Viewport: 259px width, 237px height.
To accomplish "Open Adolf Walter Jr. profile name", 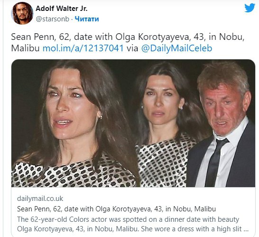I will [x=62, y=9].
